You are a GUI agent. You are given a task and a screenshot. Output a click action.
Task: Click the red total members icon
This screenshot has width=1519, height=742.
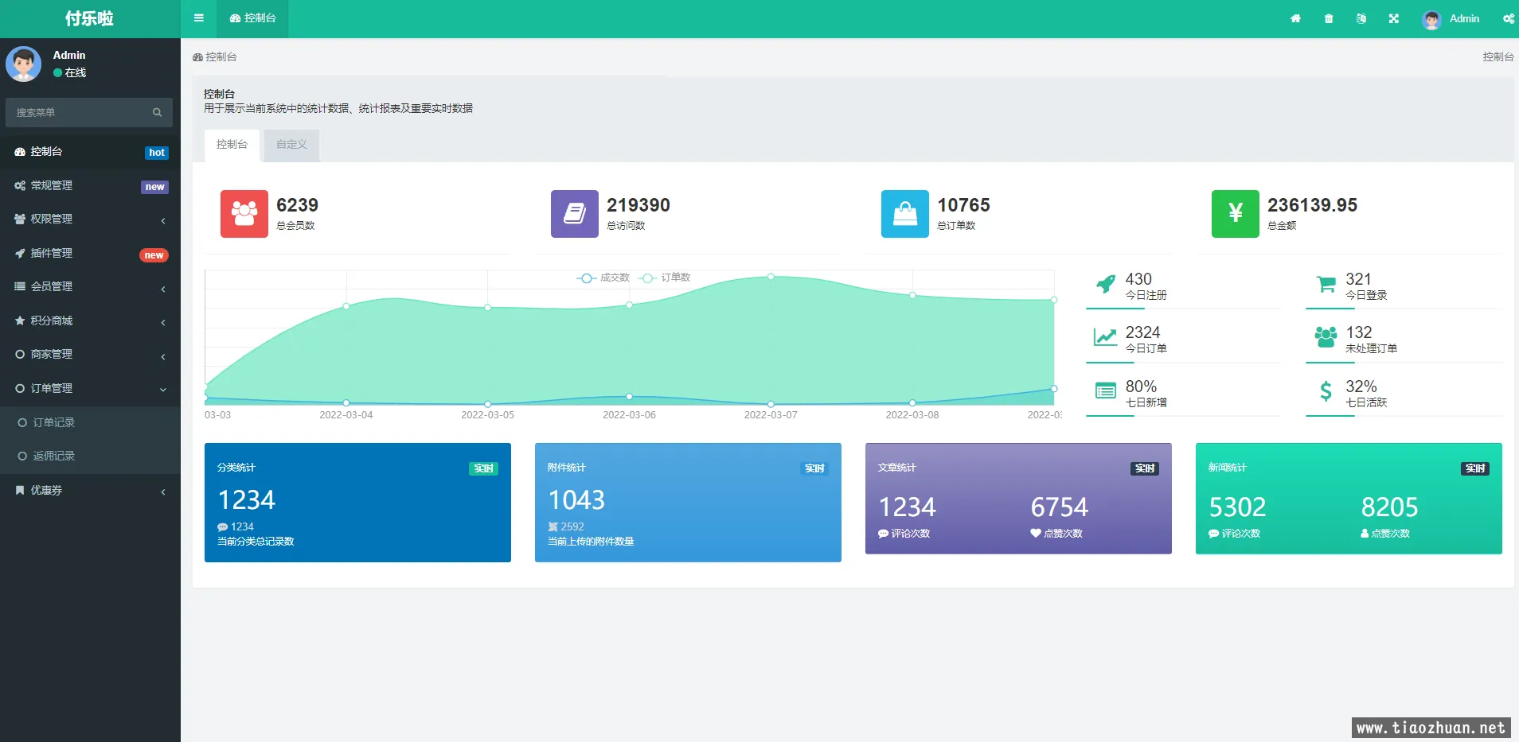pyautogui.click(x=244, y=213)
